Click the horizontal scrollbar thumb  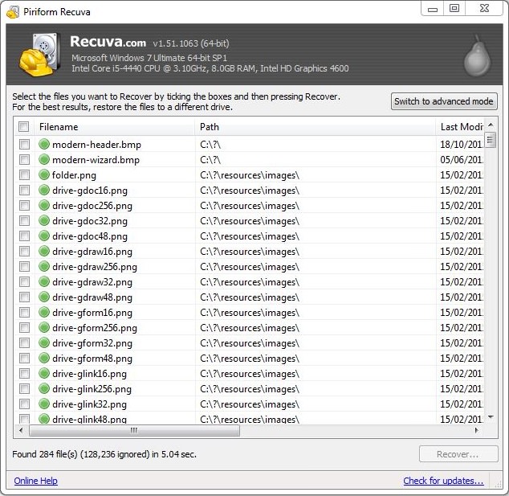coord(134,430)
